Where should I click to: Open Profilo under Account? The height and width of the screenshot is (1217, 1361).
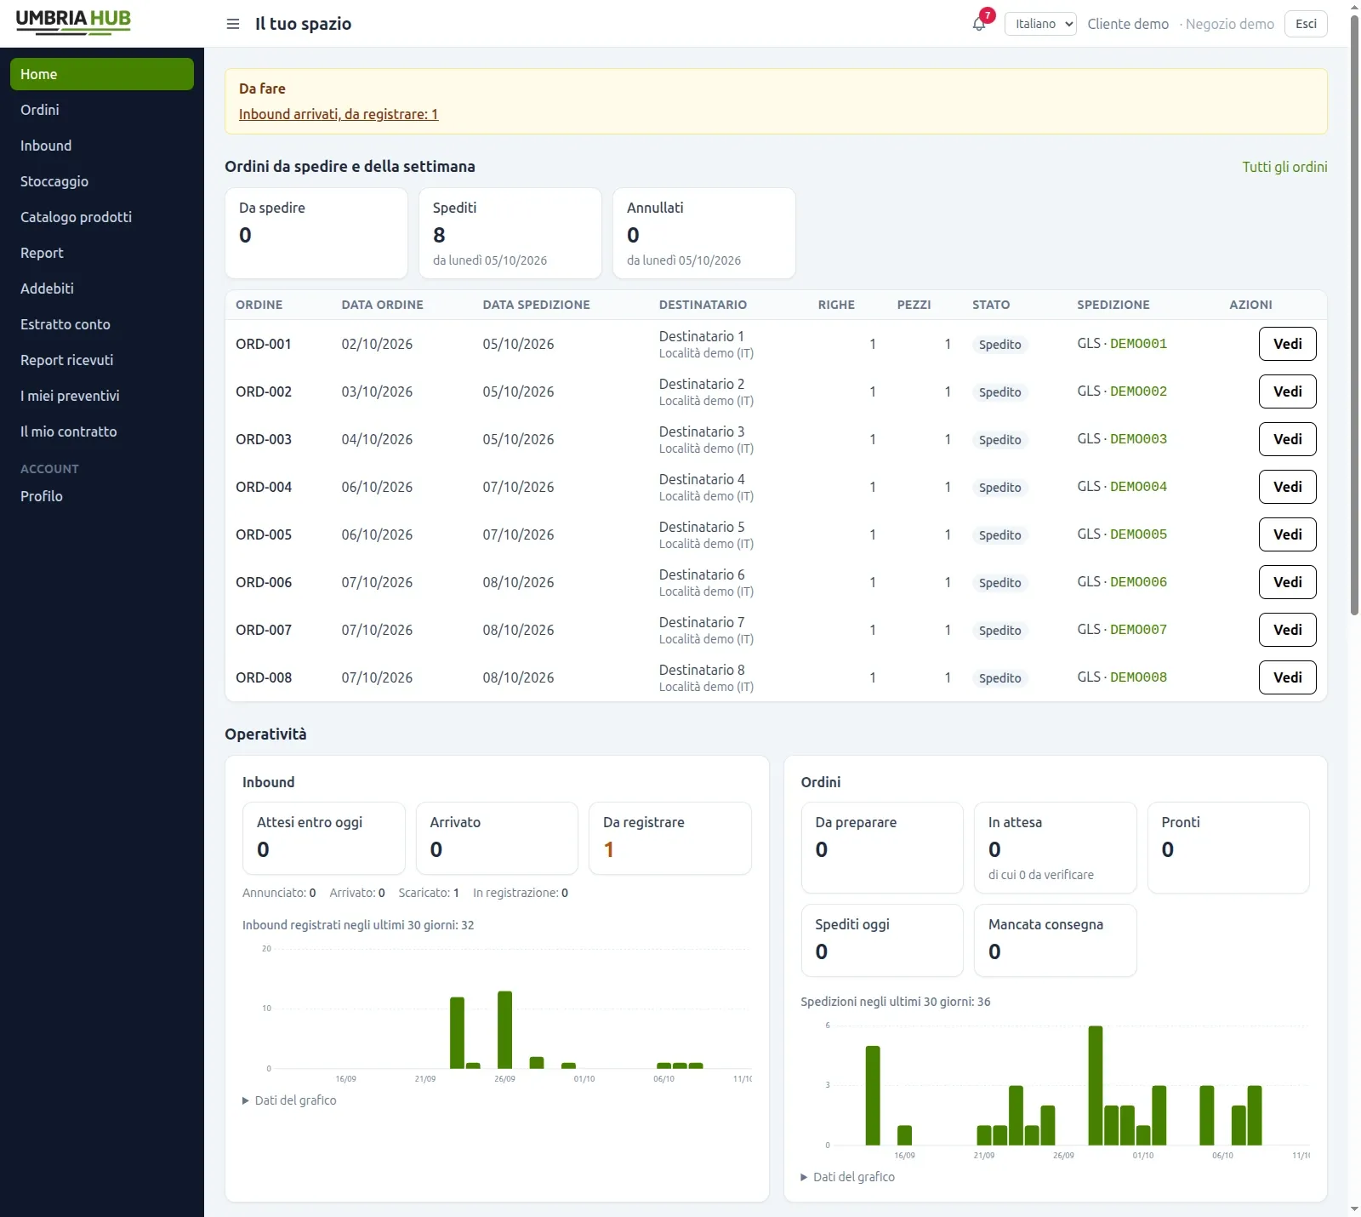pyautogui.click(x=102, y=496)
